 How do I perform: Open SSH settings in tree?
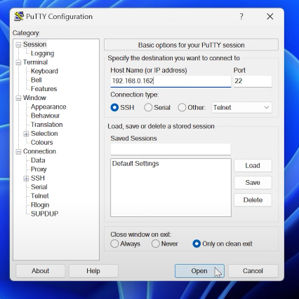38,178
